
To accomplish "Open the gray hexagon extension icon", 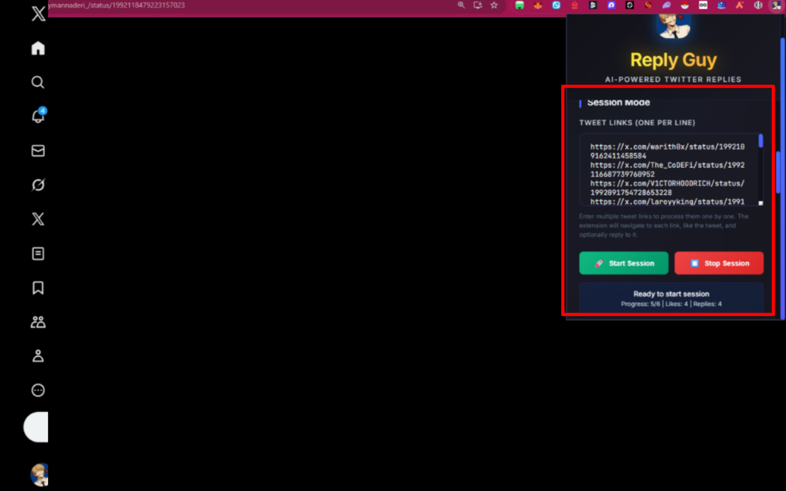I will 758,5.
